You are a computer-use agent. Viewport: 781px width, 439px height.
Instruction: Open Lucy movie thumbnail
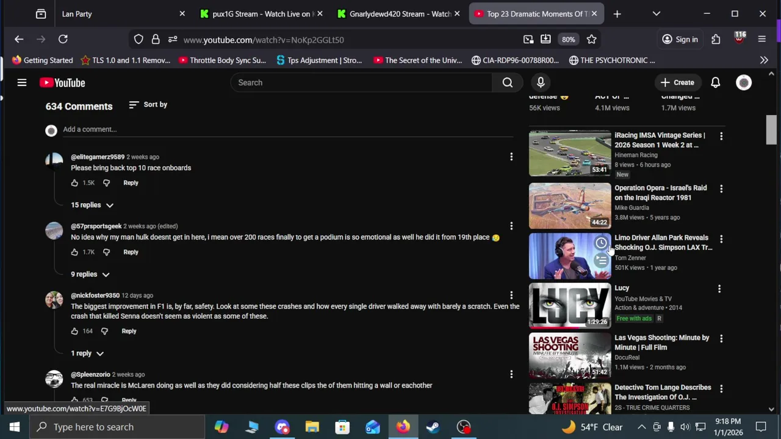point(570,305)
